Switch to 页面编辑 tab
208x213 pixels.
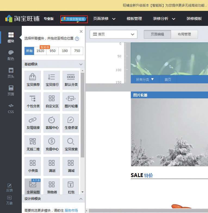click(x=157, y=34)
